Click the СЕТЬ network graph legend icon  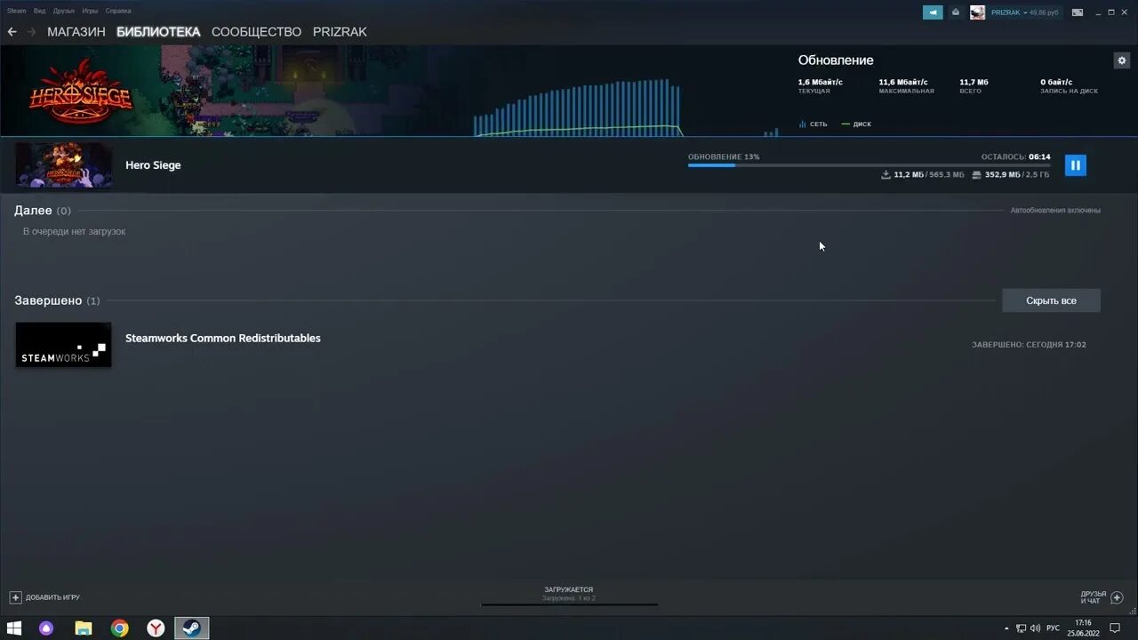802,124
